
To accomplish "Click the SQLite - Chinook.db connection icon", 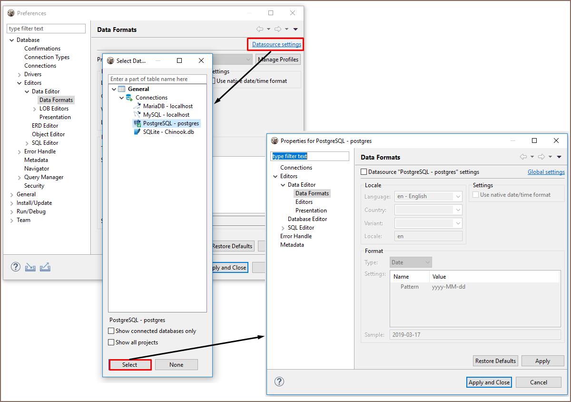I will click(137, 132).
